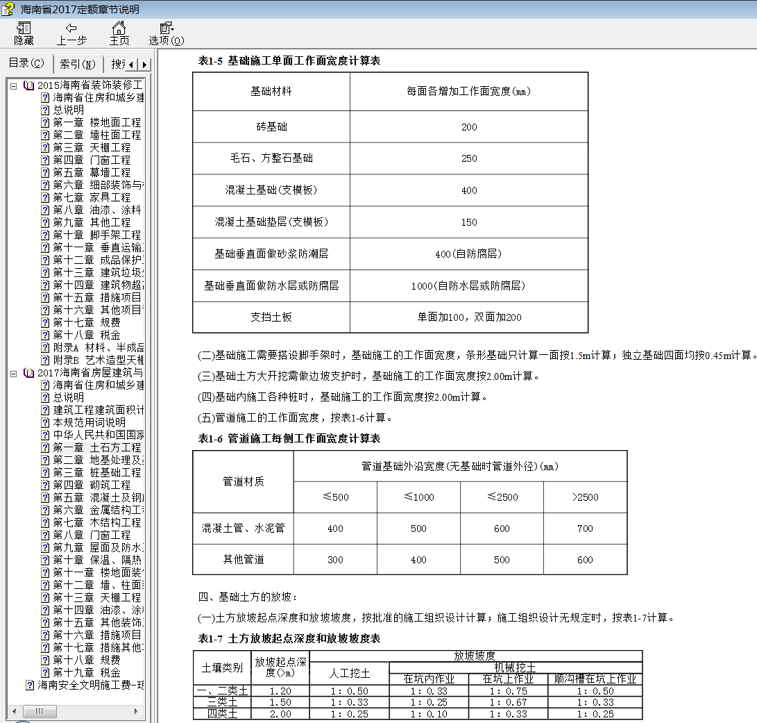Open the Options 选项(O) toolbar icon
Screen dimensions: 757x723
point(167,34)
